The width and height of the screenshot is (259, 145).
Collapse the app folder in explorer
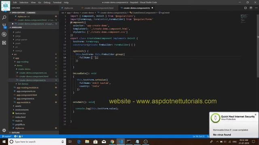click(17, 58)
